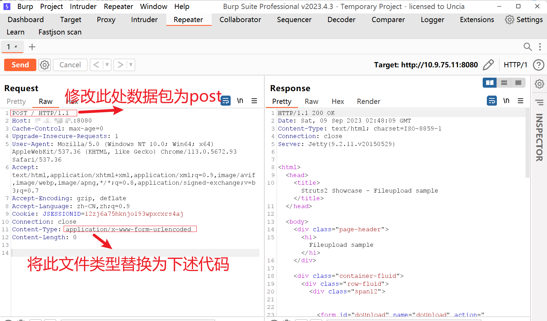547x321 pixels.
Task: Switch to the Target tab
Action: (x=71, y=20)
